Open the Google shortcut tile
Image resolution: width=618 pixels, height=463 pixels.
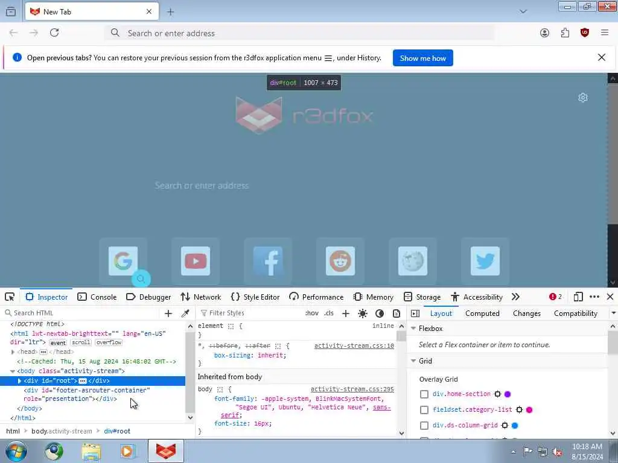click(x=123, y=261)
